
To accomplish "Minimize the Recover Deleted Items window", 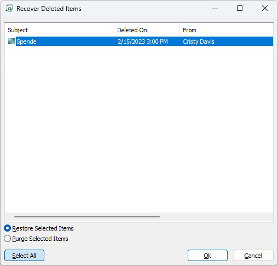I will 215,8.
